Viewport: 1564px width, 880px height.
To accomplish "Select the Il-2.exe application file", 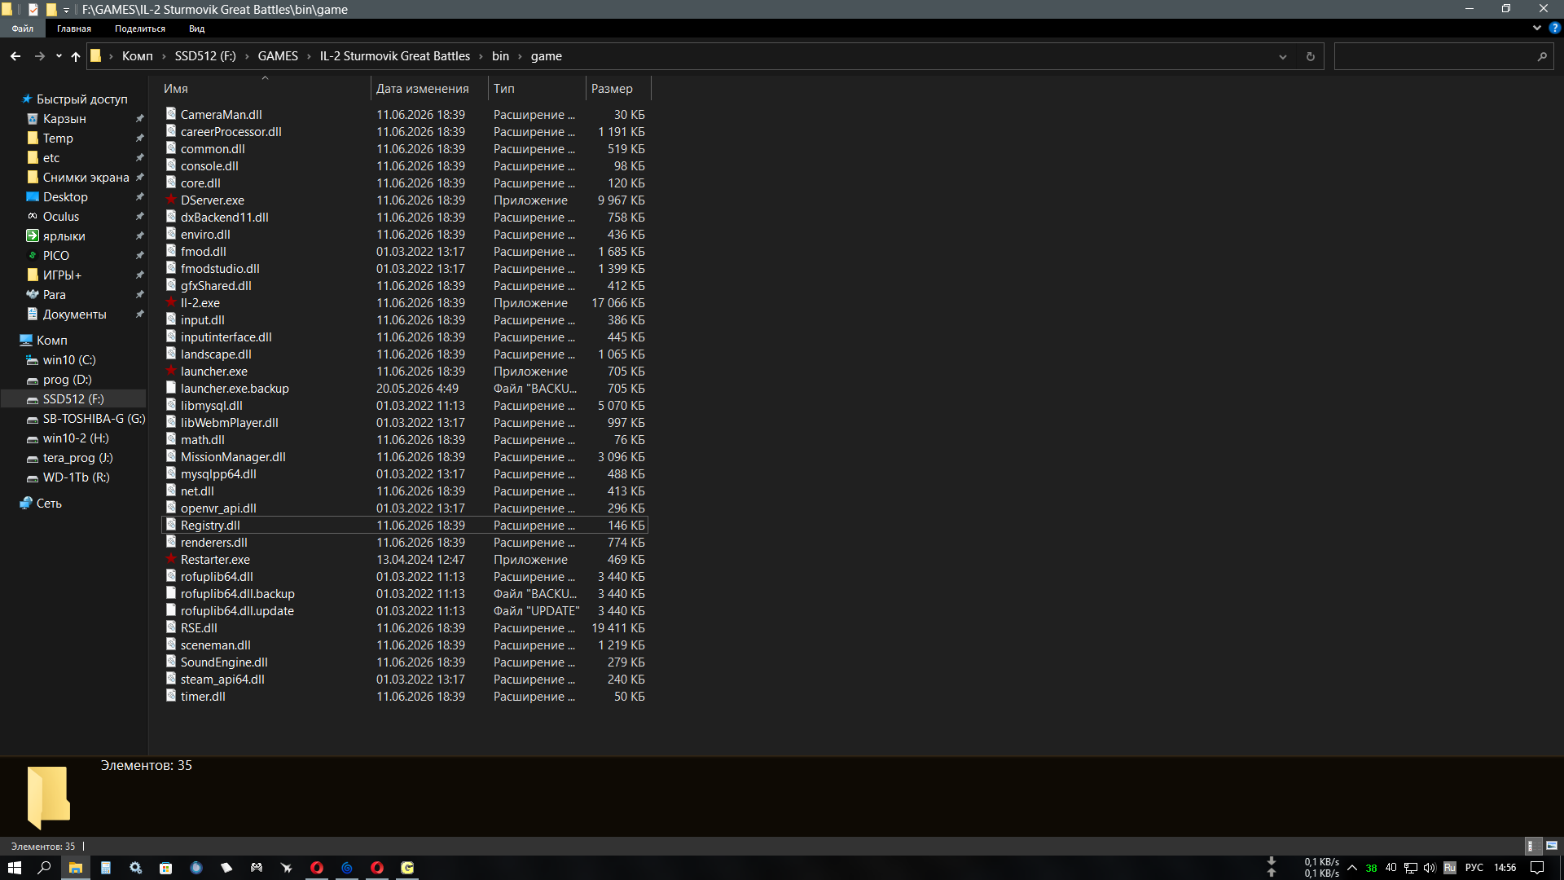I will 200,303.
